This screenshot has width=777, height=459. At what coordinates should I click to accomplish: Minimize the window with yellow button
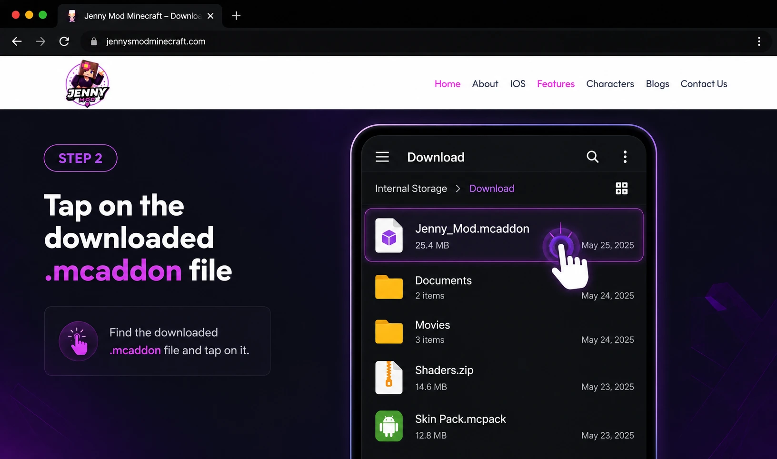(29, 15)
